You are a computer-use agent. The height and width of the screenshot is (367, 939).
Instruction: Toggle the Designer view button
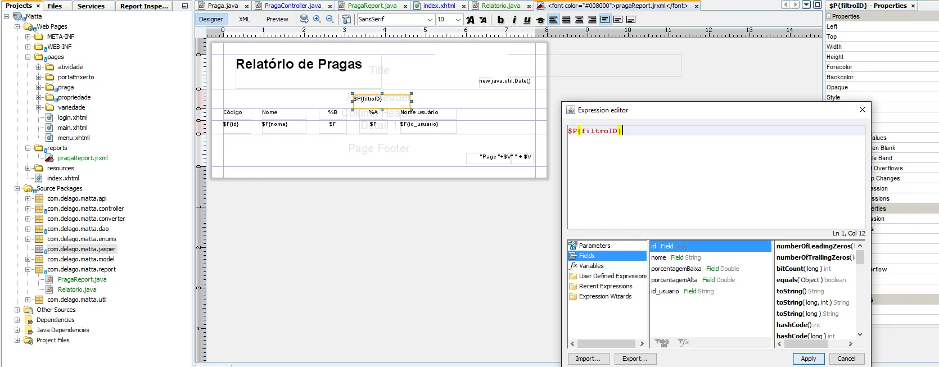(x=211, y=19)
